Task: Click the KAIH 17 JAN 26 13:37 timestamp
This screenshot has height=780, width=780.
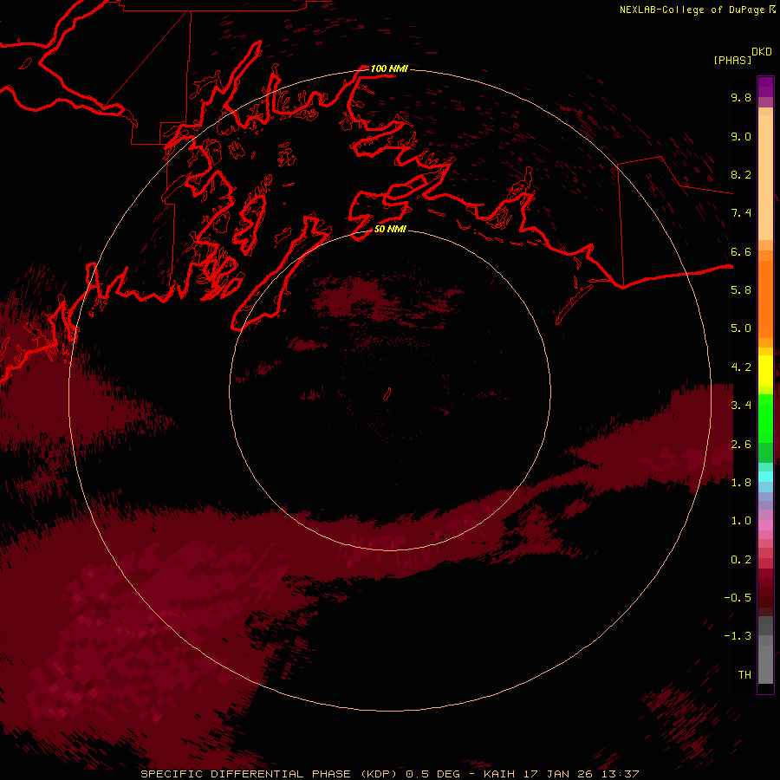Action: pos(561,774)
